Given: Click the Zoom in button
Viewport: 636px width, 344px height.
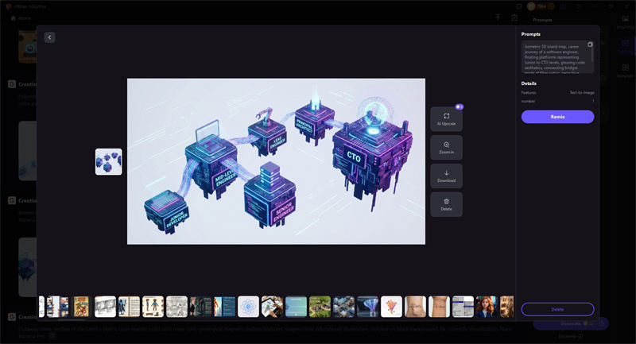Looking at the screenshot, I should click(x=446, y=149).
